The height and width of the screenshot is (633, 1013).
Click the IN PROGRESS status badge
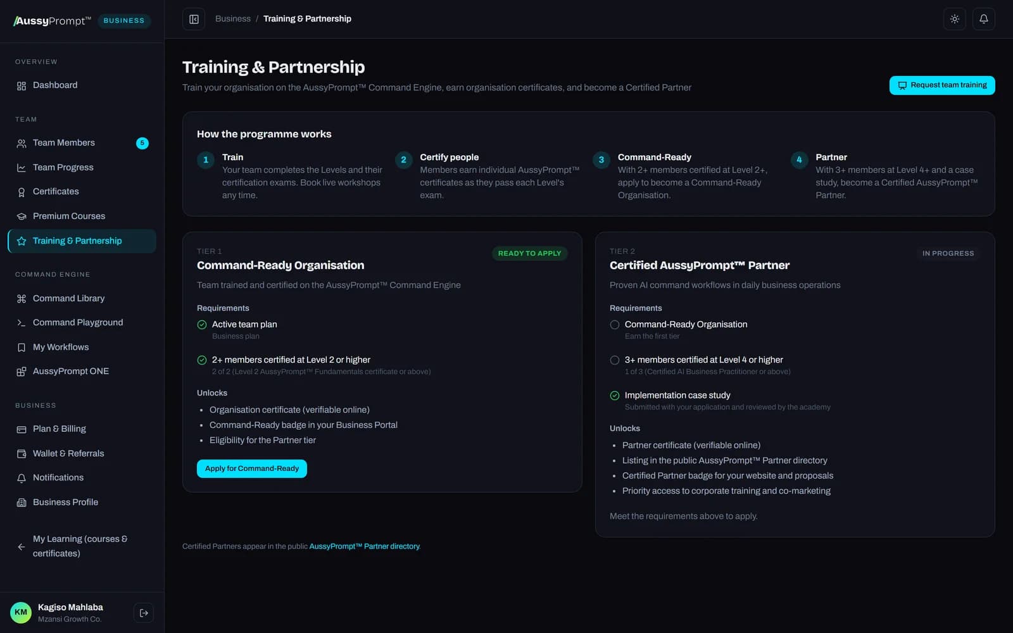[x=948, y=253]
